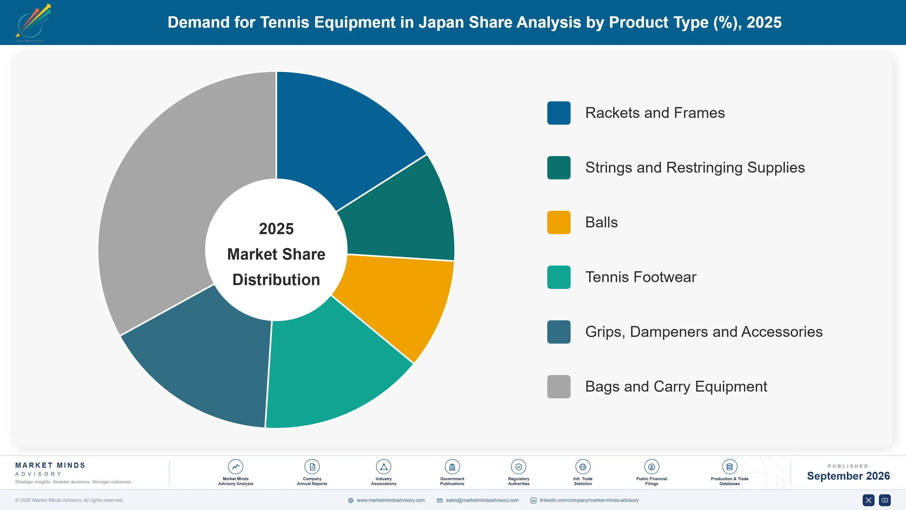Screen dimensions: 906x510
Task: Click the Government Publications building icon
Action: click(x=452, y=467)
